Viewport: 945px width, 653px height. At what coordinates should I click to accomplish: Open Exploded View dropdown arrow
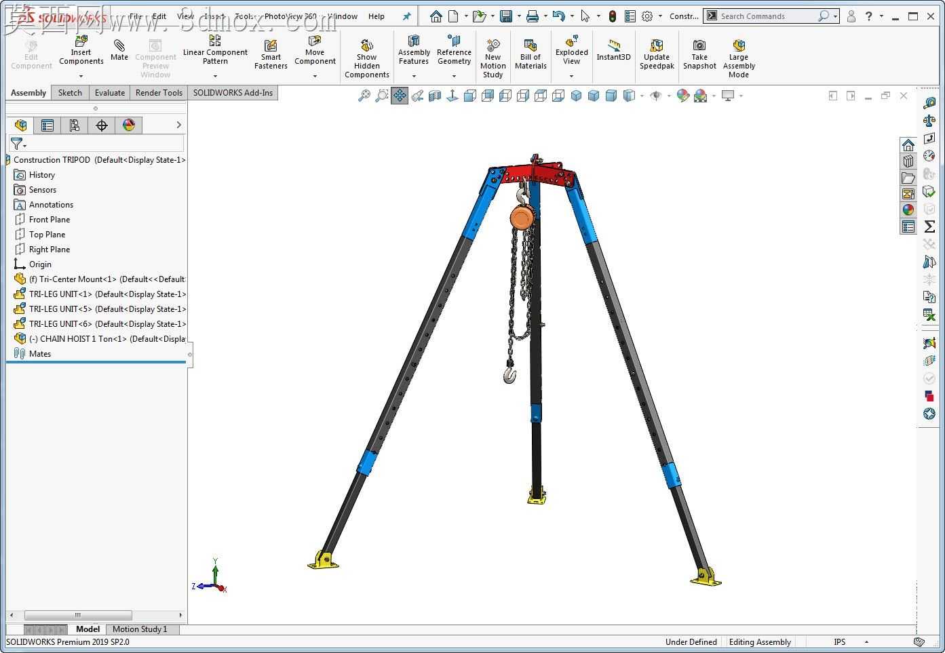[572, 76]
